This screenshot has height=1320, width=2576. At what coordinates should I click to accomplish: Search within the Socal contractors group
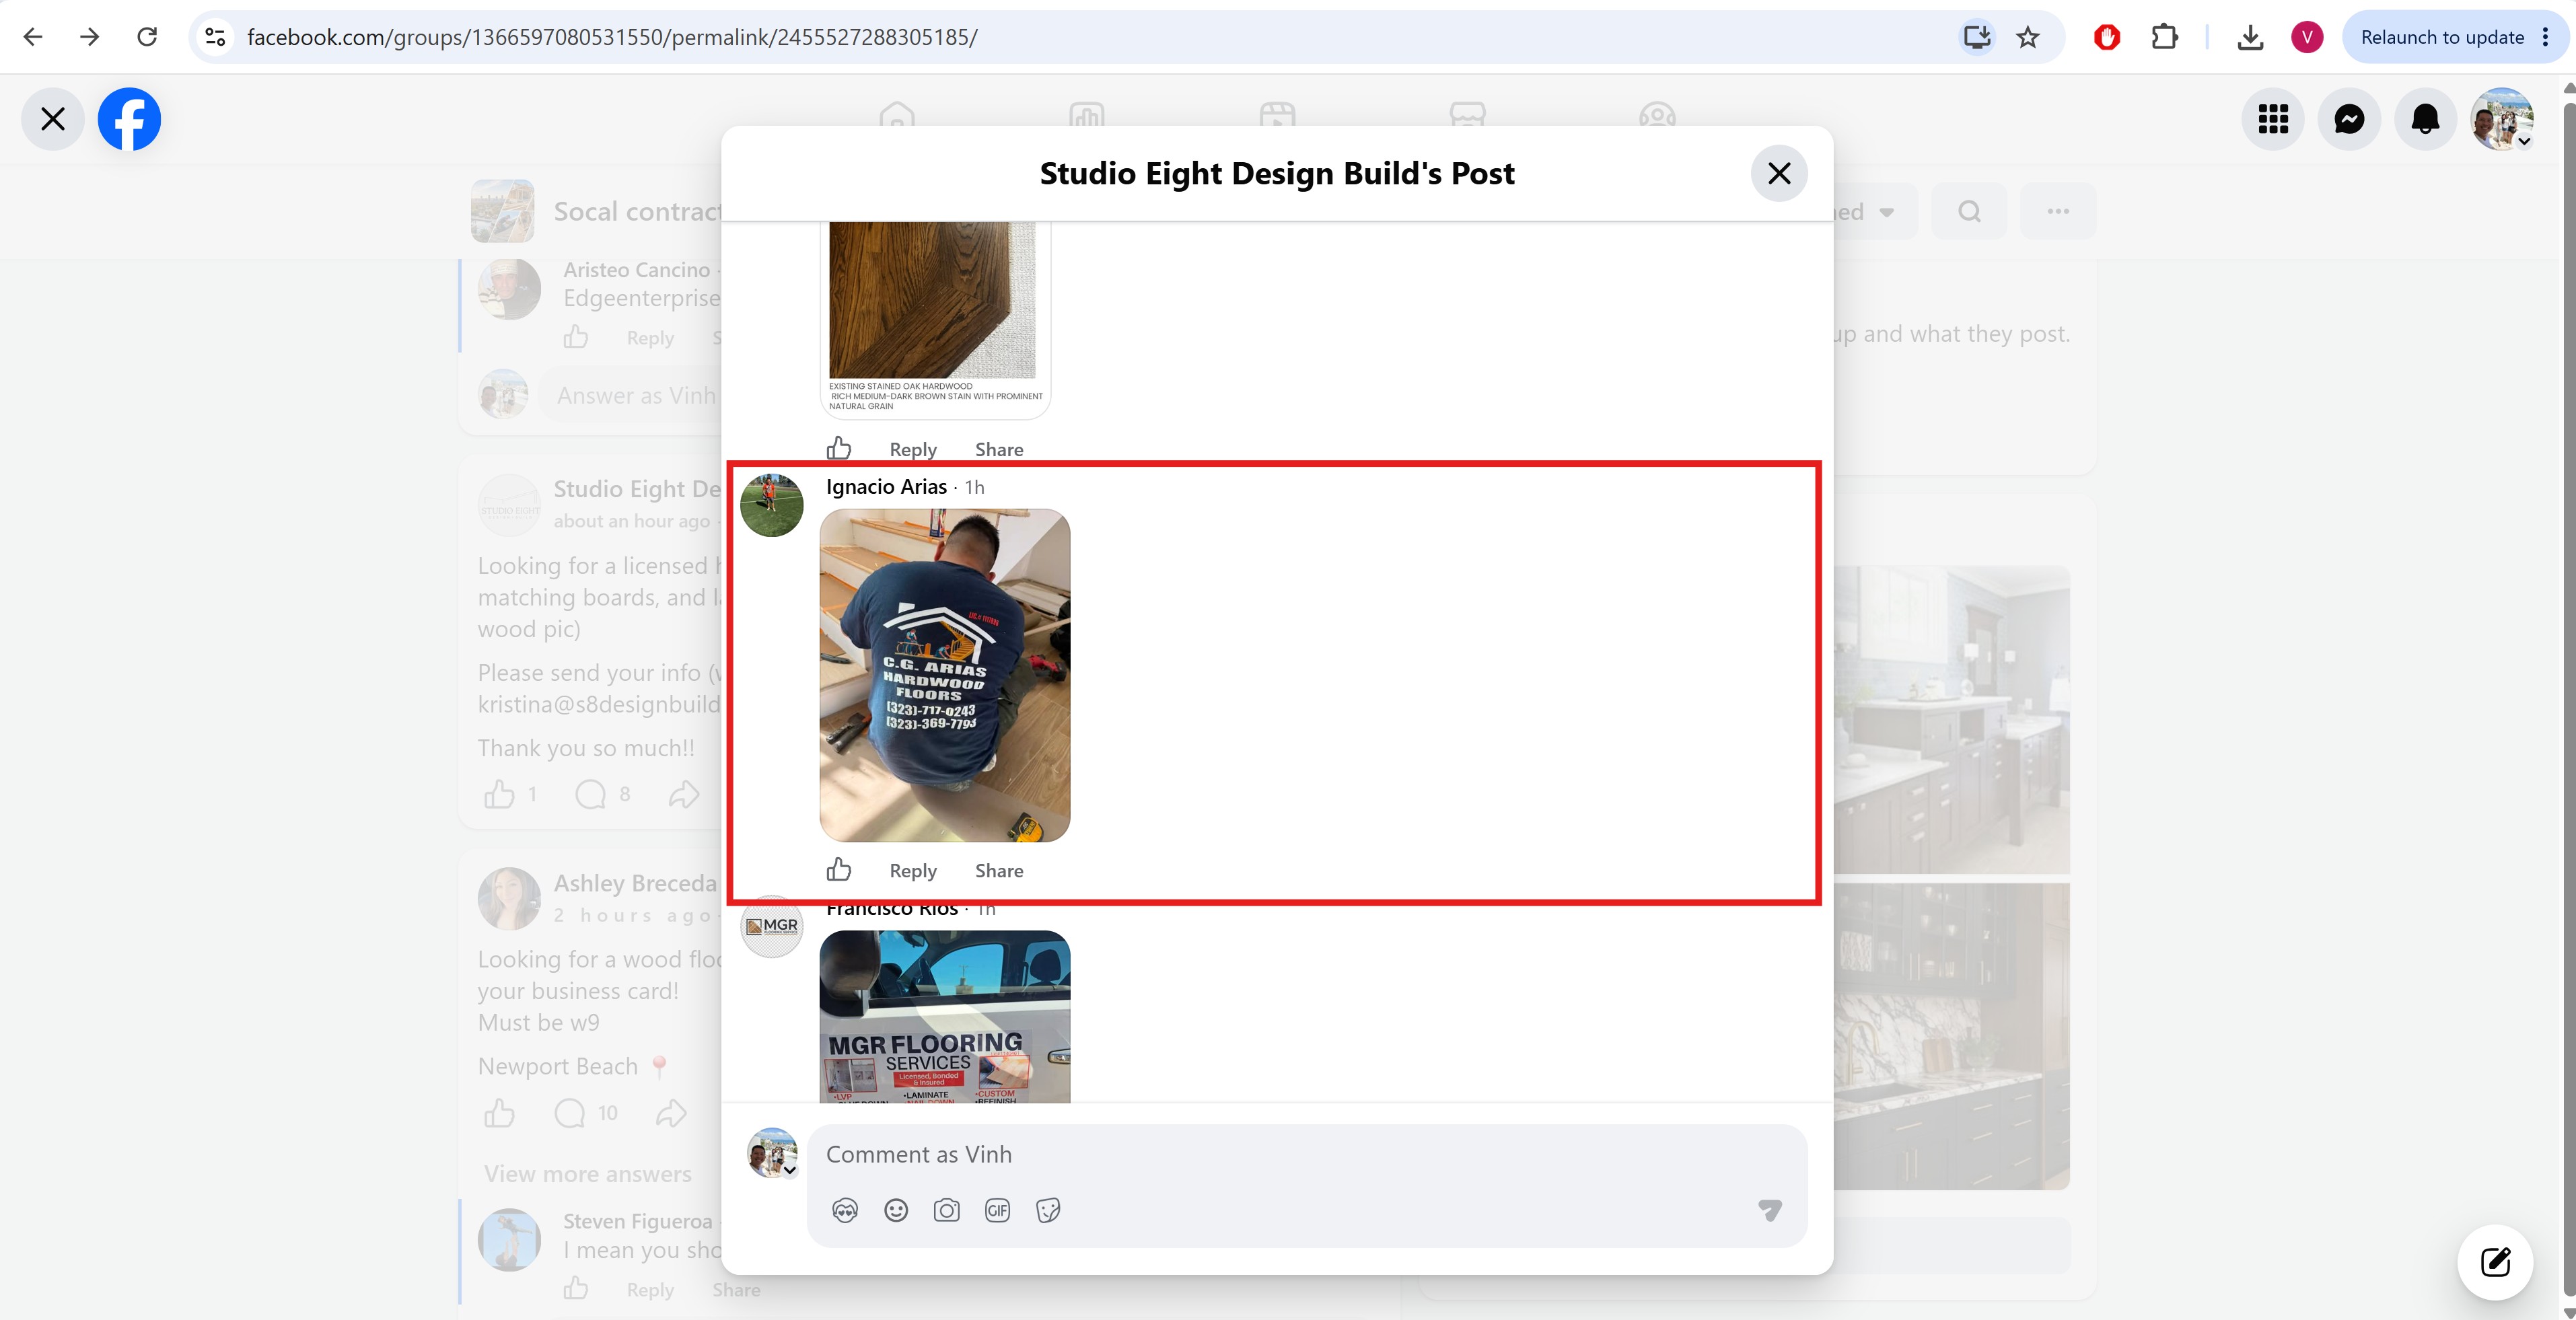tap(1969, 211)
